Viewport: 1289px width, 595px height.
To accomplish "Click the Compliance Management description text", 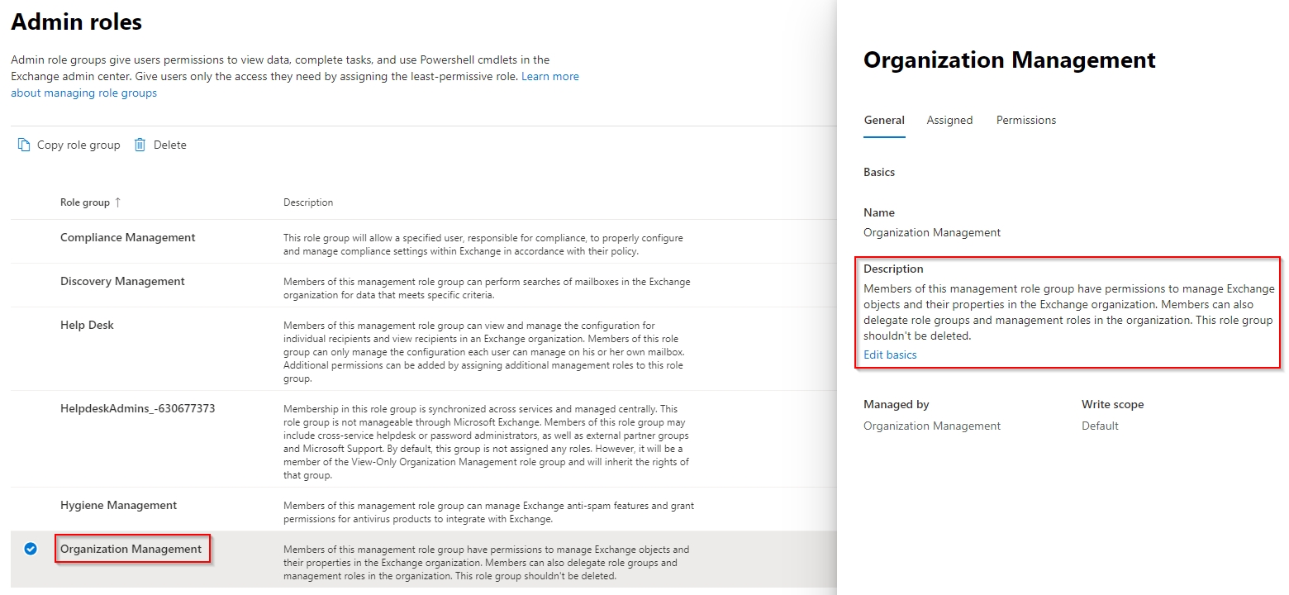I will 483,245.
